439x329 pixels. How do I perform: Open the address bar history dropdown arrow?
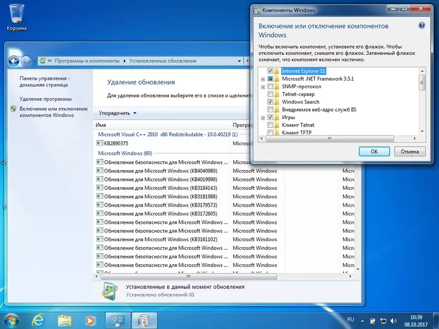click(239, 61)
